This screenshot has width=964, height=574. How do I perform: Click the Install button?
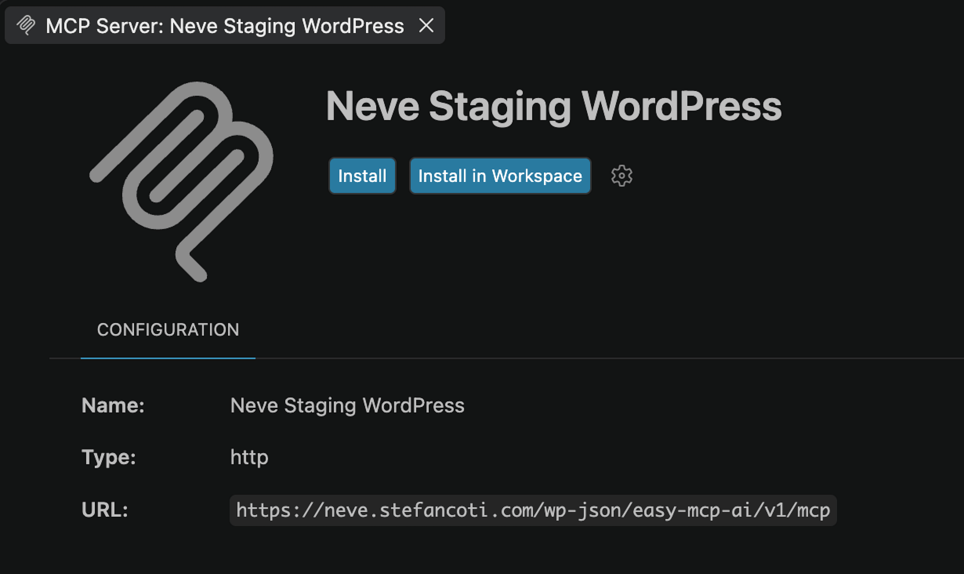point(362,176)
